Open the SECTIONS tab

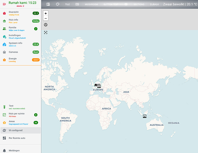click(x=139, y=5)
